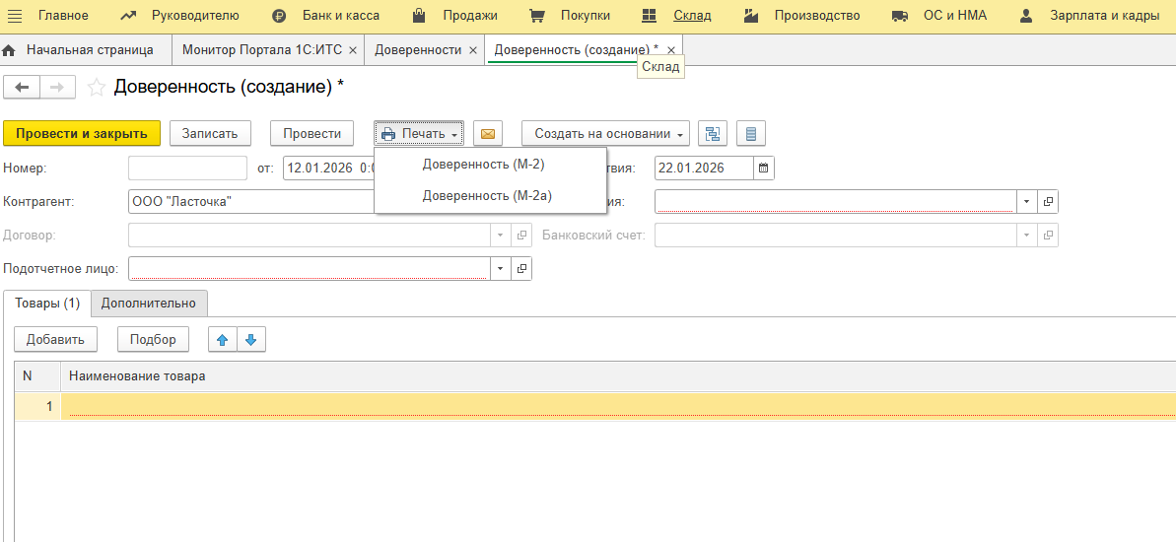This screenshot has height=542, width=1176.
Task: Expand the Создать на основании dropdown
Action: coord(605,134)
